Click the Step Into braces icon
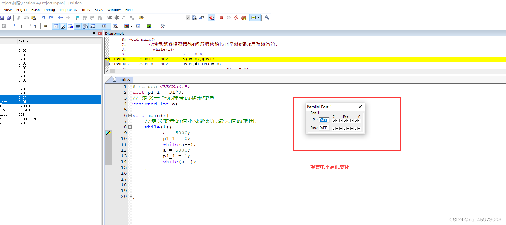Viewport: 506px width, 225px height. pos(14,26)
